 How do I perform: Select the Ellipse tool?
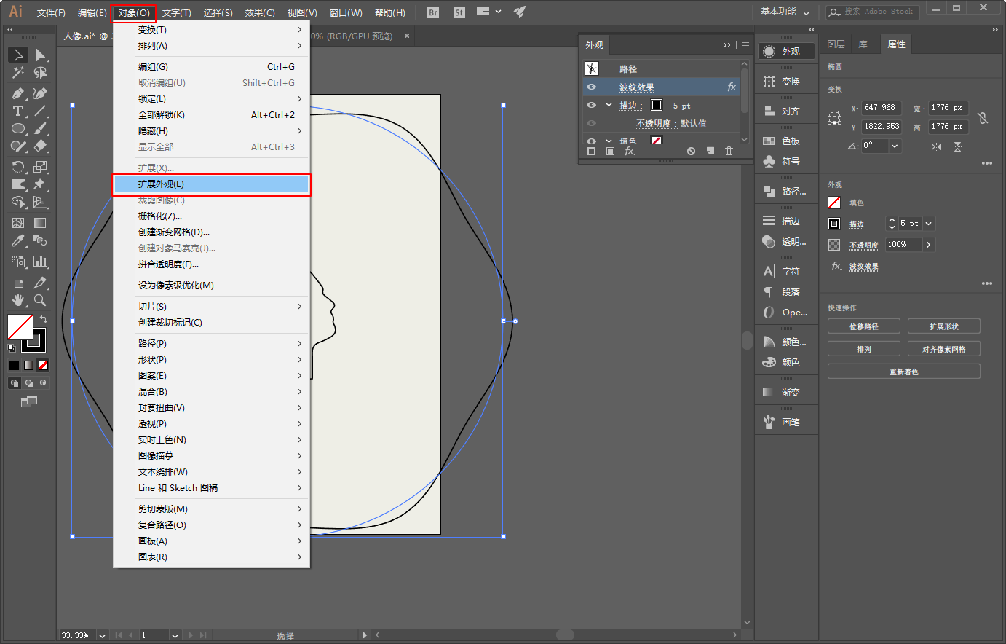tap(18, 128)
